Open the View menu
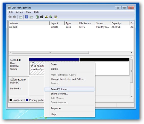 [29, 12]
